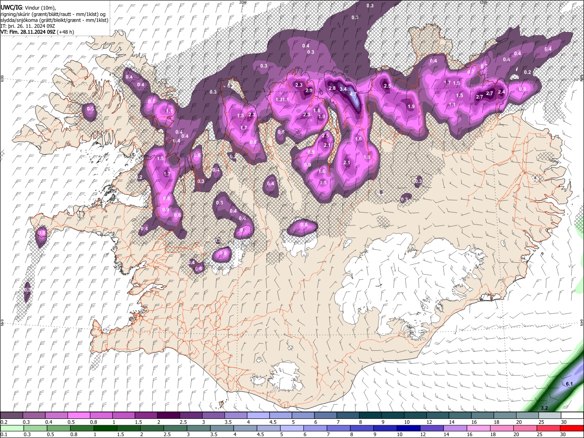Click the 2.4 value in the northeast
Viewport: 584px width, 438px height.
501,92
